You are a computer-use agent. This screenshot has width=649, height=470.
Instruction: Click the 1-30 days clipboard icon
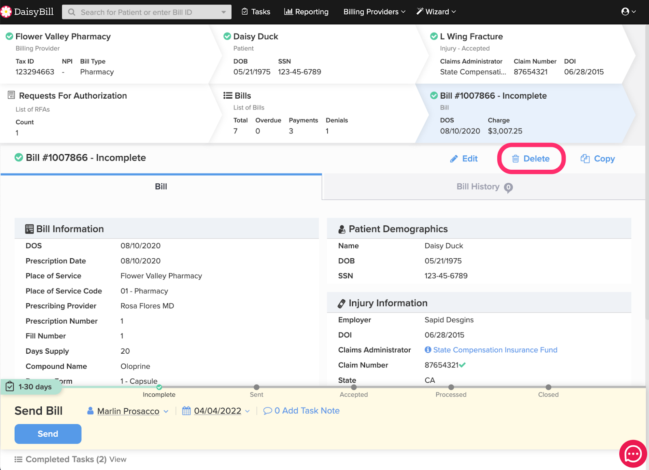[10, 387]
